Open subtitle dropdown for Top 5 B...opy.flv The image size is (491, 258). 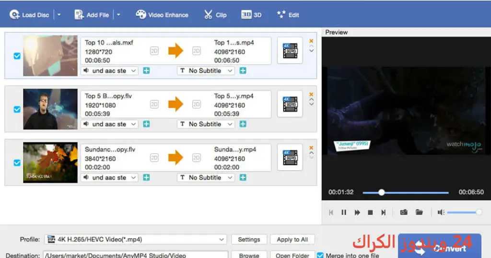tap(206, 124)
